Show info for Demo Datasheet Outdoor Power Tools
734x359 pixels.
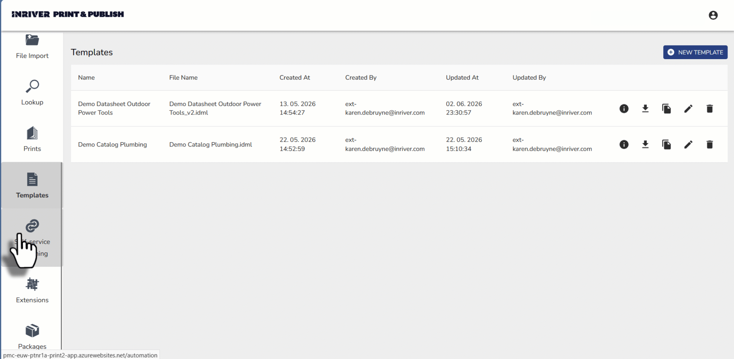[624, 109]
